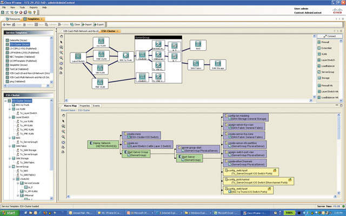Click the ESX-Cluster tree vertical scrollbar
The height and width of the screenshot is (216, 346).
51,150
